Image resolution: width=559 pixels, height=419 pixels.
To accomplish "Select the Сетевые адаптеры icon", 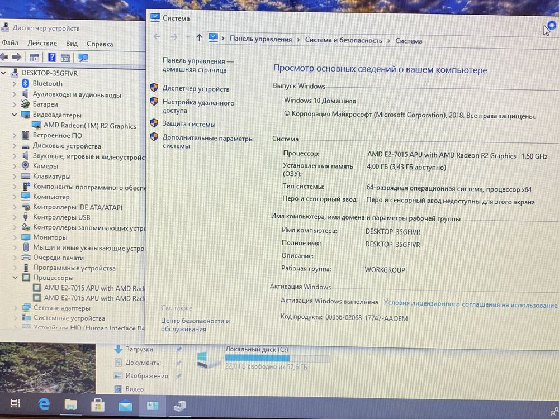I will coord(26,307).
